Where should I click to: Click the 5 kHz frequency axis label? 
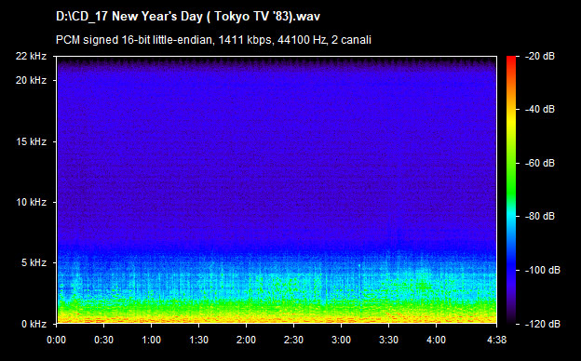tap(34, 263)
